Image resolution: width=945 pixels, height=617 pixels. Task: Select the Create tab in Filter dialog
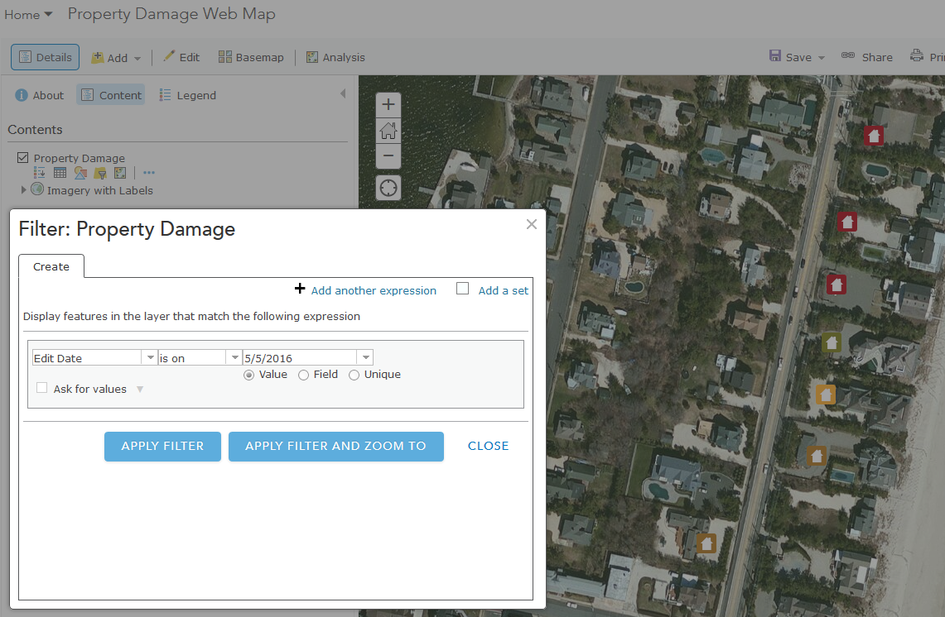[51, 266]
